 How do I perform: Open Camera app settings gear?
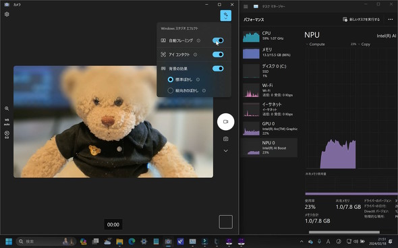tap(7, 14)
